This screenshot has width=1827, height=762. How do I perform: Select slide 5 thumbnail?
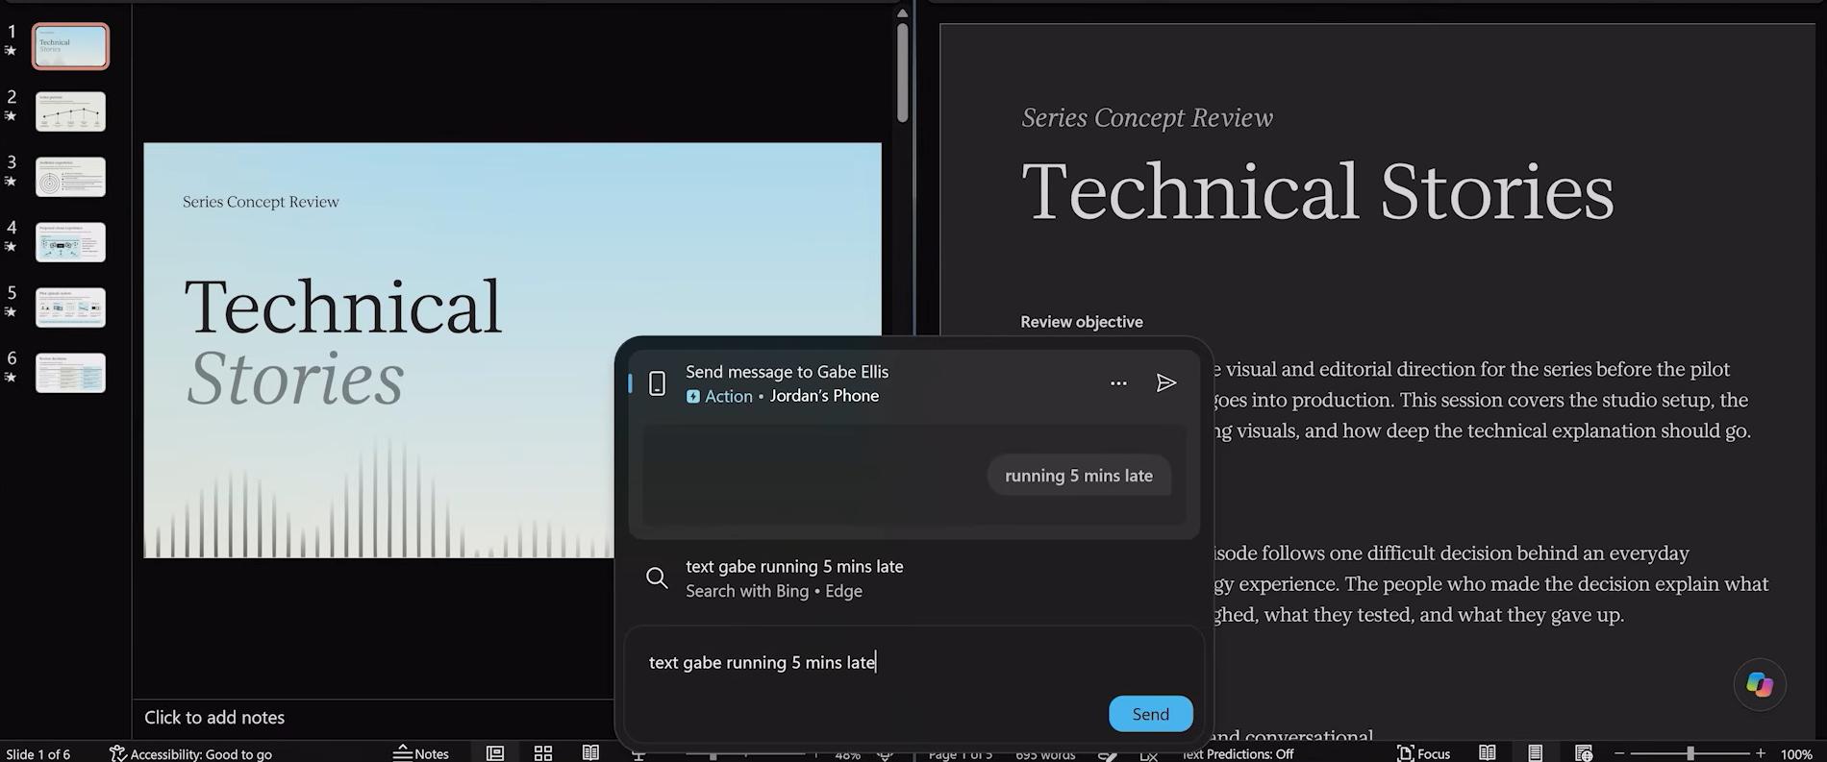pyautogui.click(x=70, y=307)
